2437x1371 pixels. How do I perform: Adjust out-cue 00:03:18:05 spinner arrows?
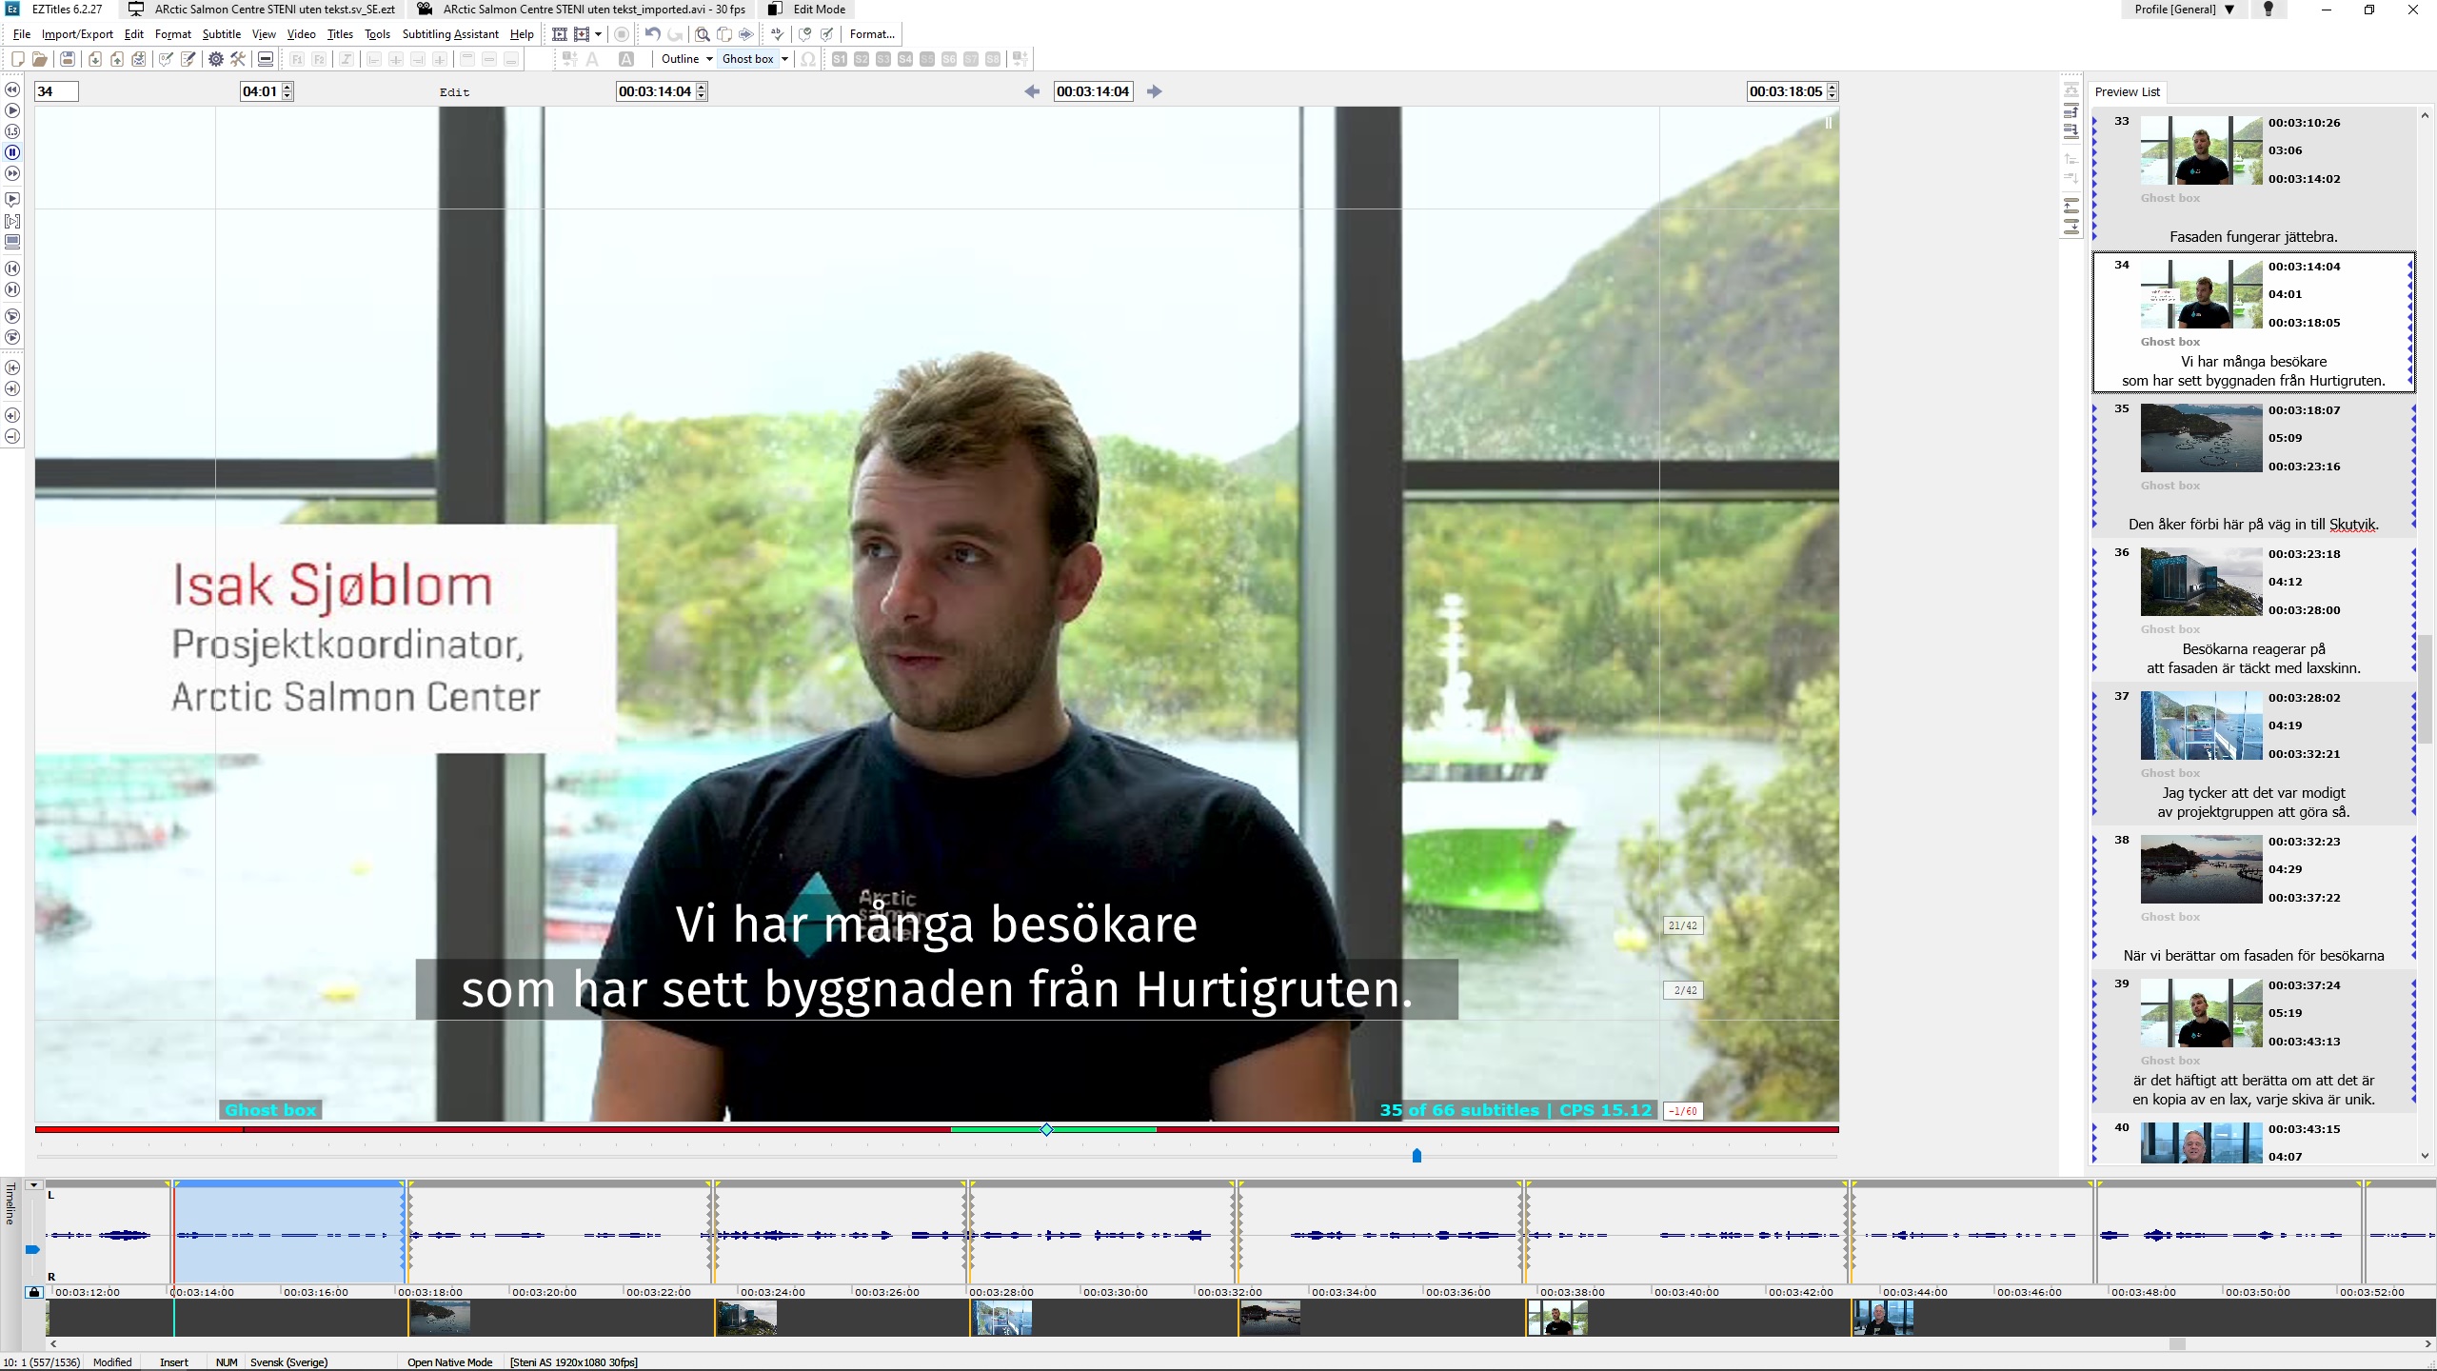tap(1833, 91)
